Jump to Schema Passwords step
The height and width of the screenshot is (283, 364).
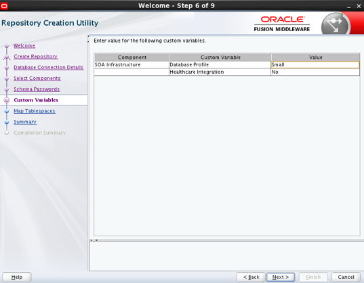point(37,89)
